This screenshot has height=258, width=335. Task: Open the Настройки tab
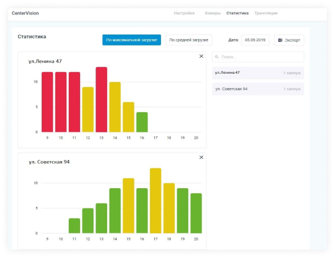pos(184,13)
